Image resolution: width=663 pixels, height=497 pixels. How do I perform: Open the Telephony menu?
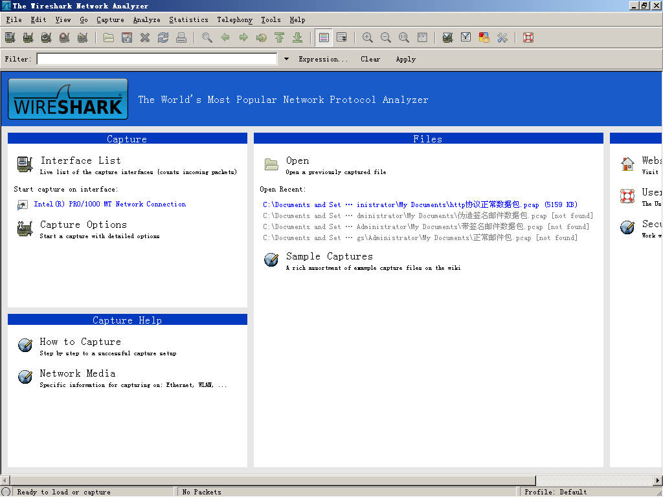click(x=234, y=20)
